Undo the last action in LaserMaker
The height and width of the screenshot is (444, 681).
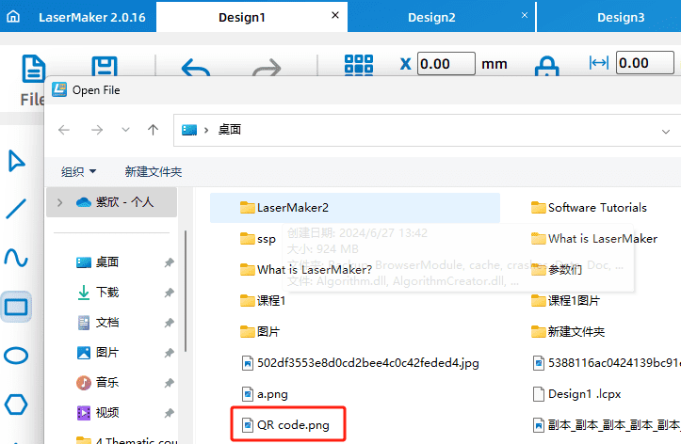coord(196,67)
